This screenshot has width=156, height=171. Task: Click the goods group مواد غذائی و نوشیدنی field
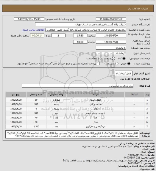pos(77,86)
